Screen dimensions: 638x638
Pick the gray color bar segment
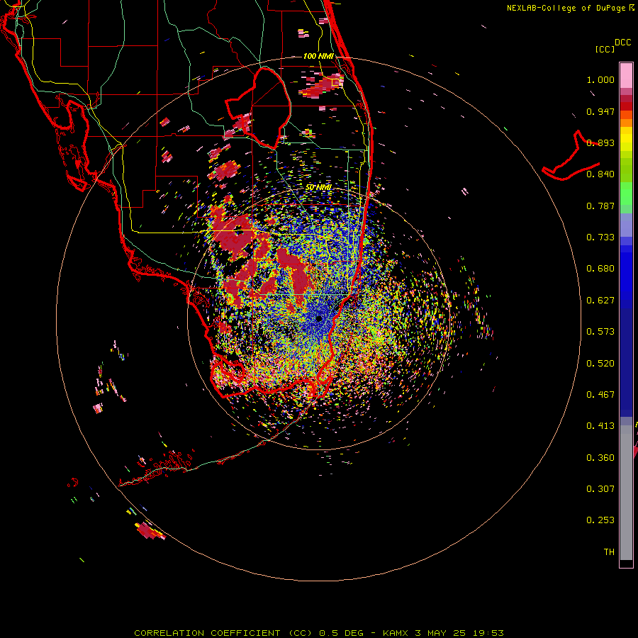coord(626,493)
